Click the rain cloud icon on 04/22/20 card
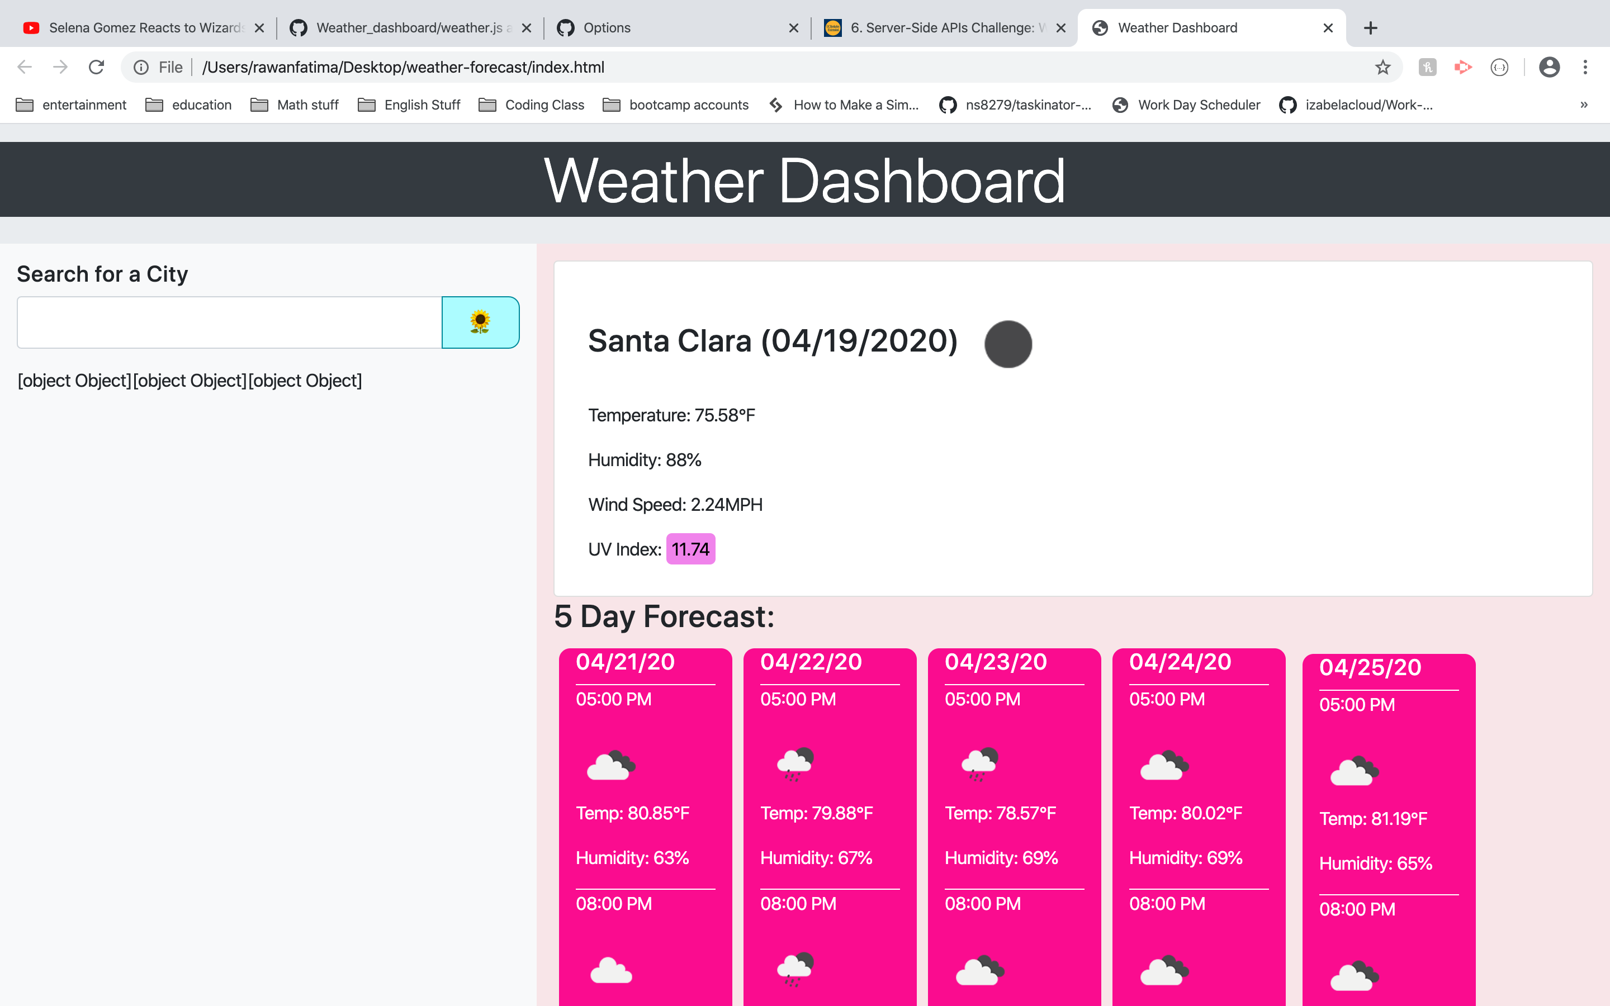Screen dimensions: 1610x1006 [795, 763]
